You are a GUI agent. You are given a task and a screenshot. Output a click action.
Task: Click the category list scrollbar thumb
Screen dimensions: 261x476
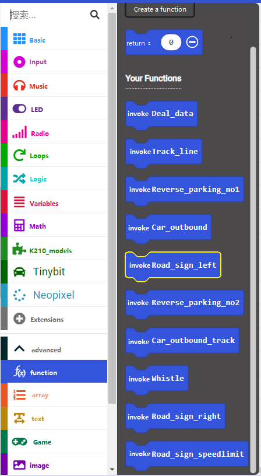tap(112, 208)
